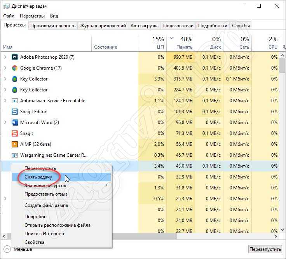Viewport: 286px width, 259px height.
Task: Switch to the Журнал приложений tab
Action: click(x=103, y=26)
